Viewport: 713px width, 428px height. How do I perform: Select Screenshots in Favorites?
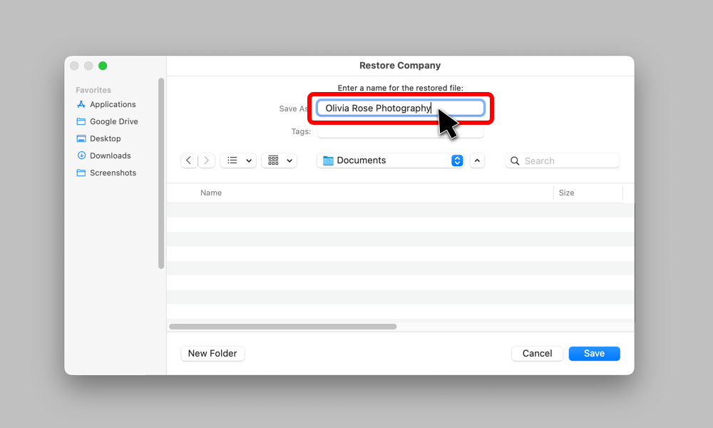tap(113, 173)
